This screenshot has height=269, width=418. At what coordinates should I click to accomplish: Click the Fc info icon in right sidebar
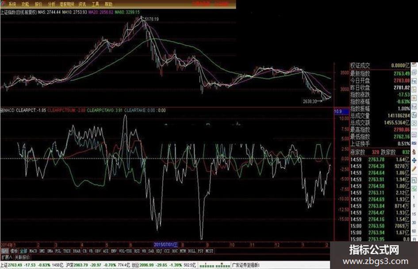(x=414, y=80)
